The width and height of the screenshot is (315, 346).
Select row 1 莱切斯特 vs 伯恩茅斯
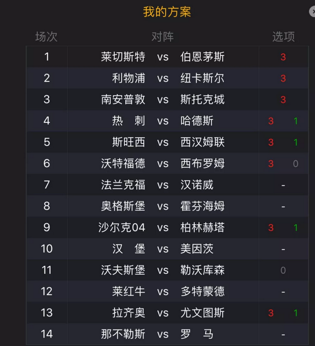[167, 57]
